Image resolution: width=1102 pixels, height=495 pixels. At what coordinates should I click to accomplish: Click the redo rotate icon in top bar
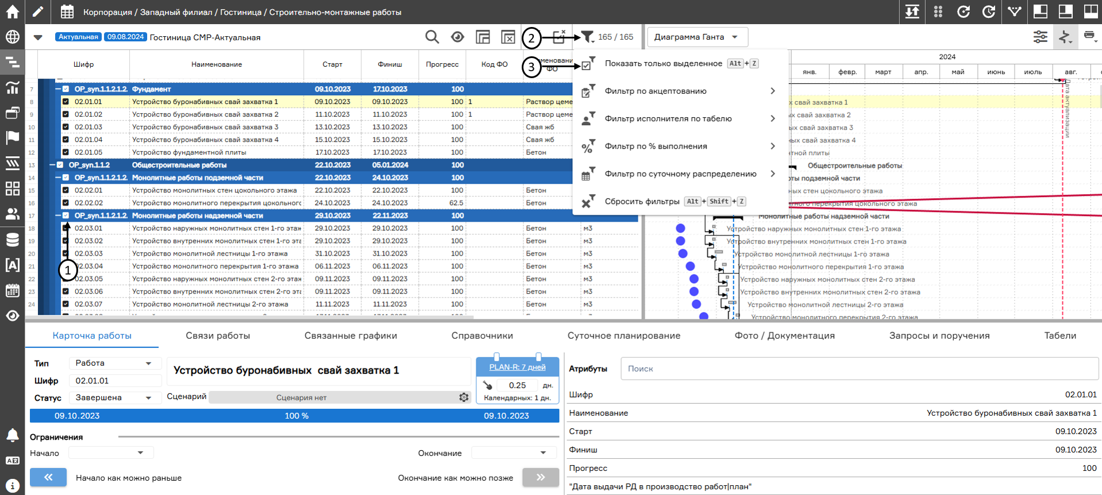point(989,11)
